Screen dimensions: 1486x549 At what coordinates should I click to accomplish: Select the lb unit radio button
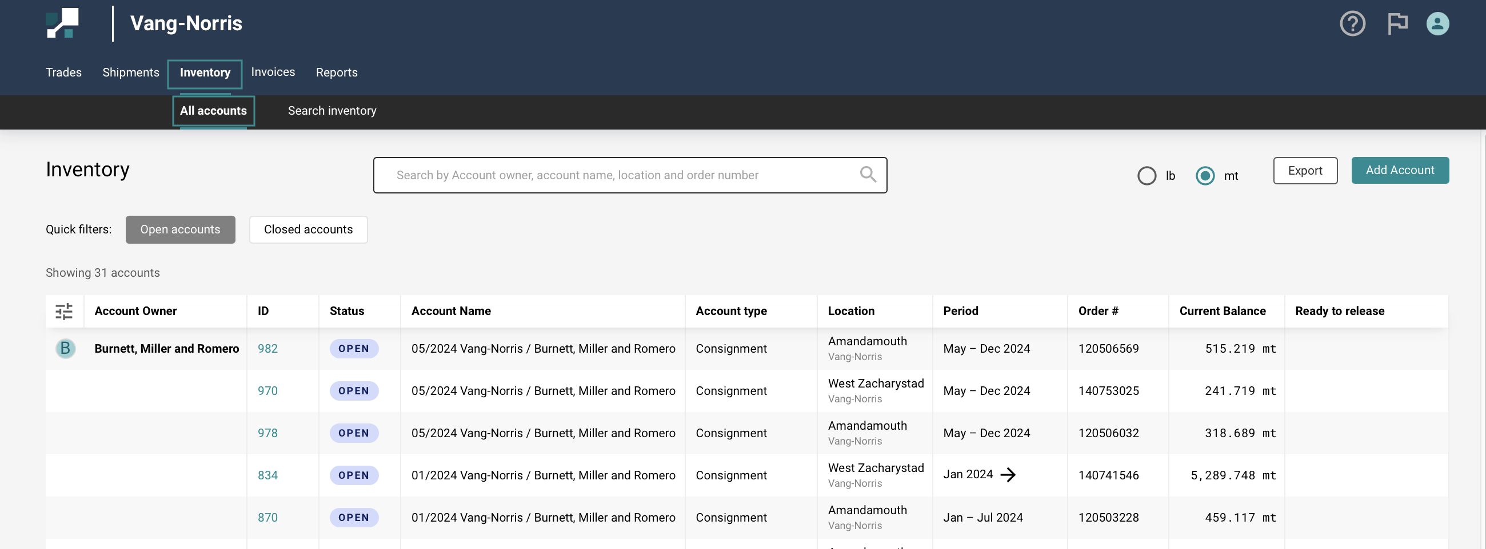[x=1147, y=176]
